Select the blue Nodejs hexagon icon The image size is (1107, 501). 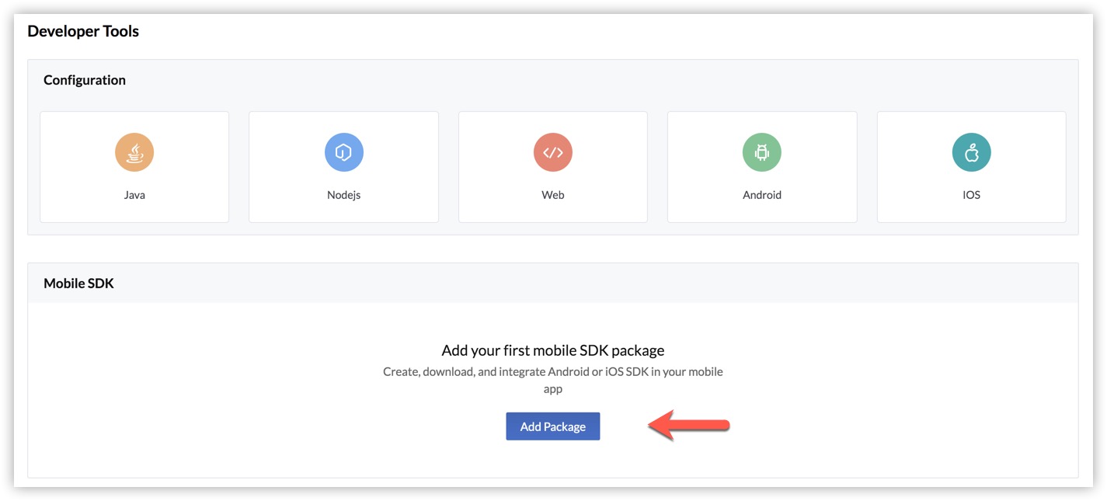click(343, 152)
